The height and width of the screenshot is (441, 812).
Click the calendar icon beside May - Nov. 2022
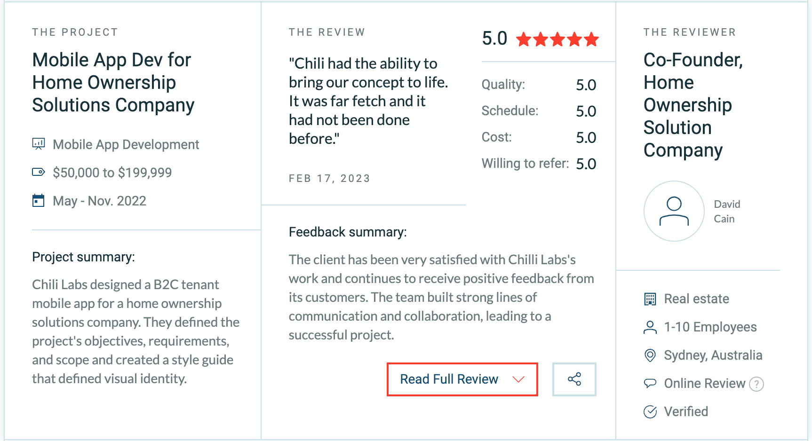point(39,201)
